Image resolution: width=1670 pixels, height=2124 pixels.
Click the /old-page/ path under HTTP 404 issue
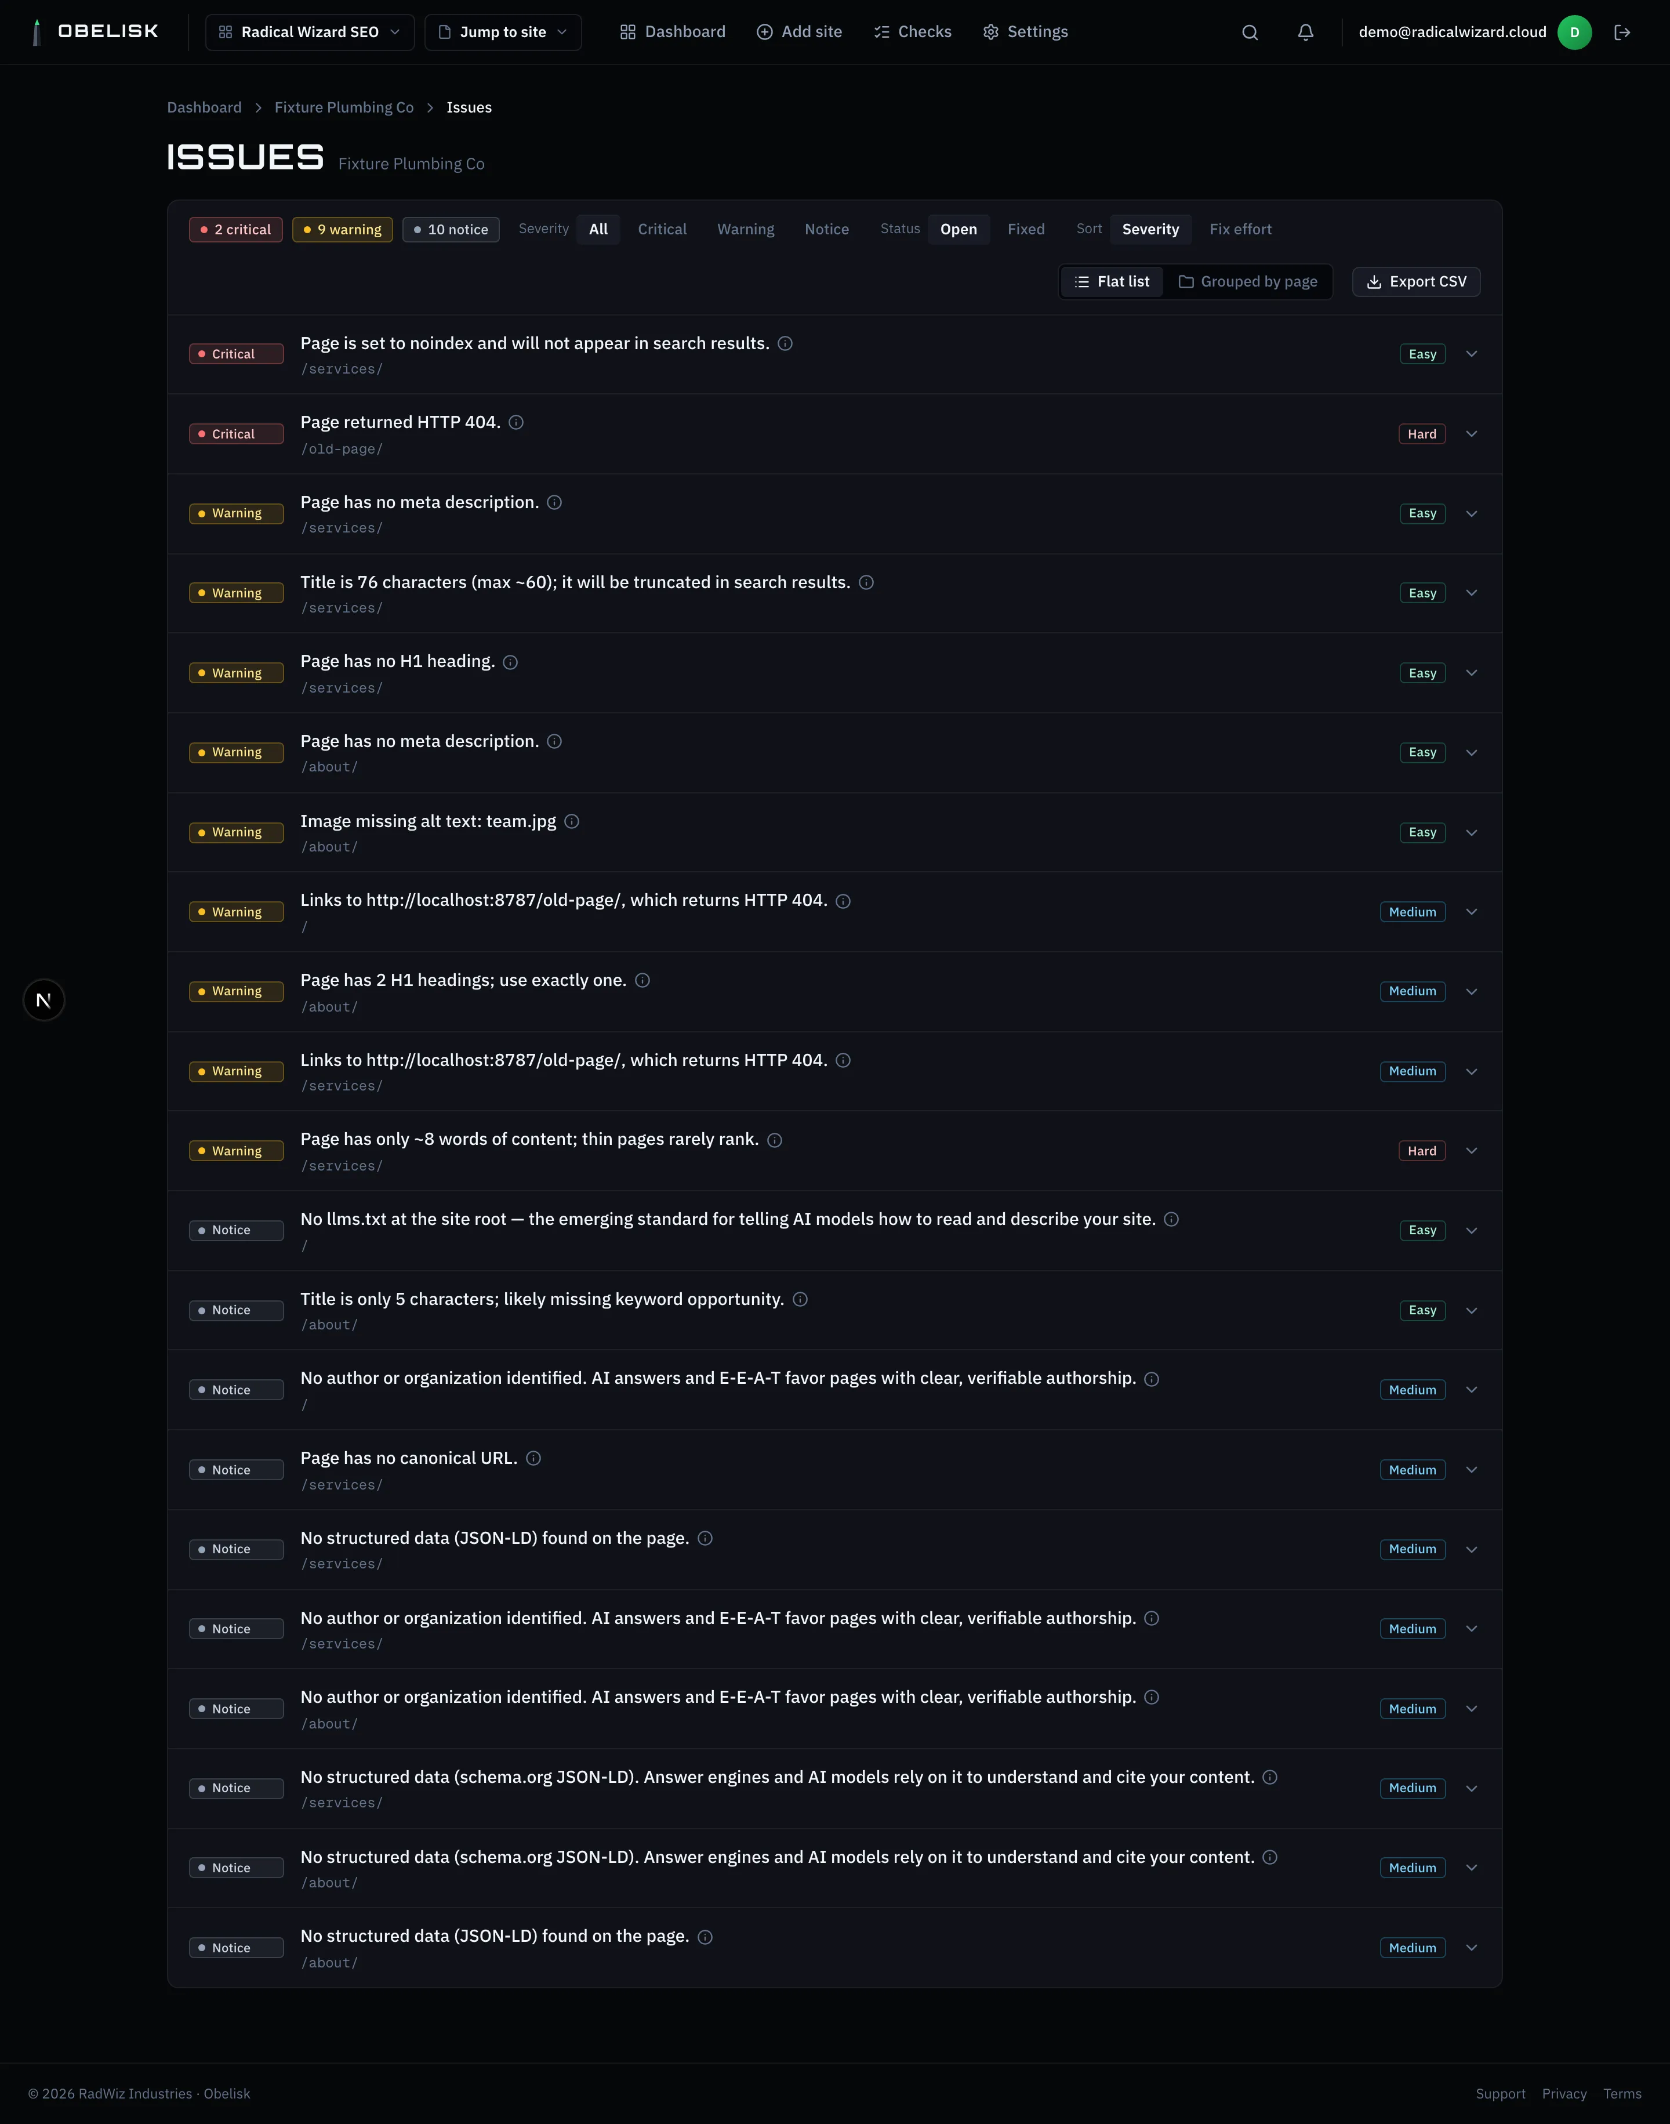click(341, 449)
